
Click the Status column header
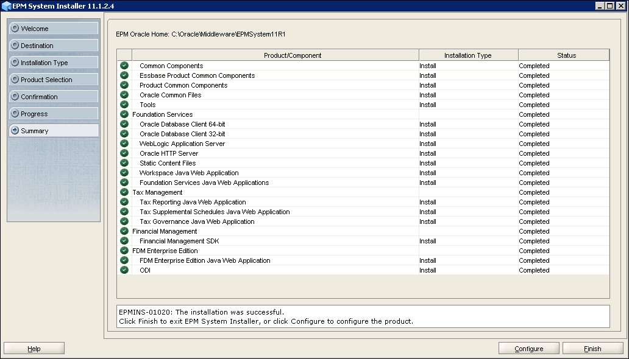(564, 55)
